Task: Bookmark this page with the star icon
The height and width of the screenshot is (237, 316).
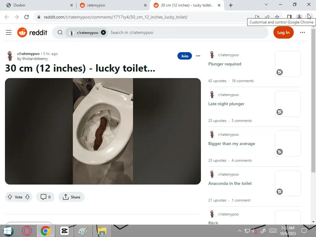Action: [277, 17]
